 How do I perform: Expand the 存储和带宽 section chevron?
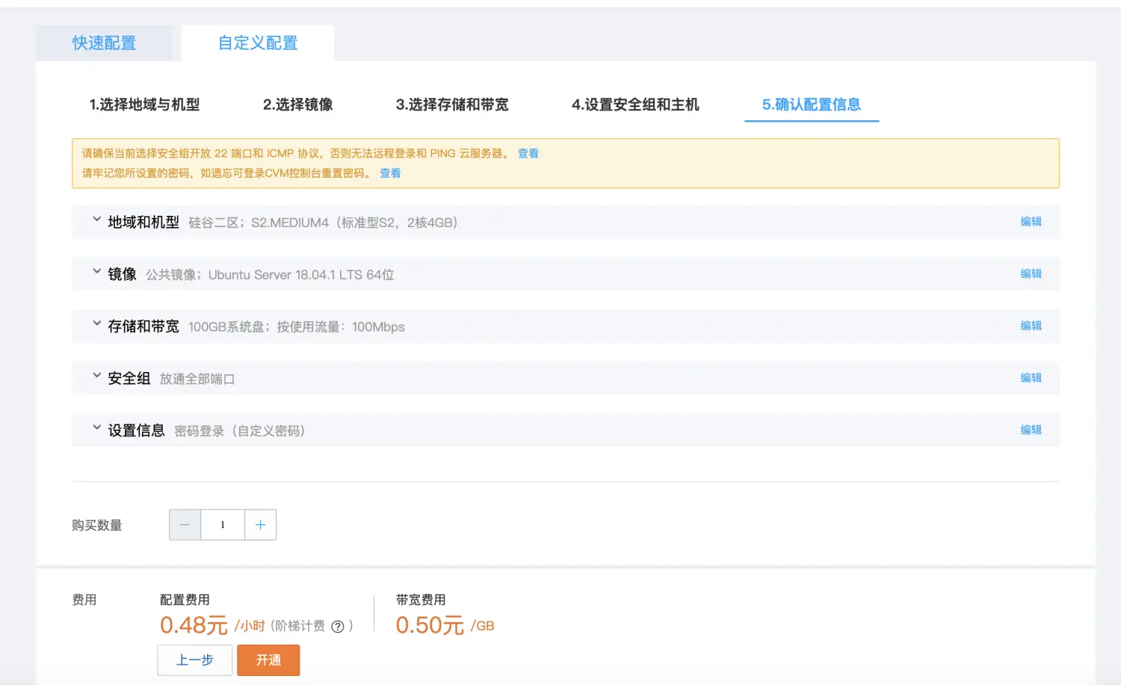pos(96,324)
